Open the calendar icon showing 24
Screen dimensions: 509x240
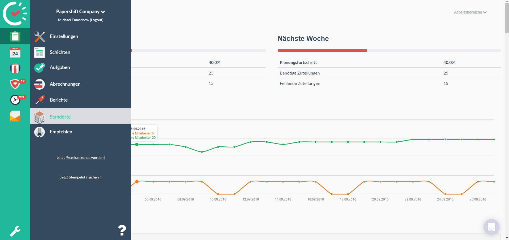click(15, 52)
